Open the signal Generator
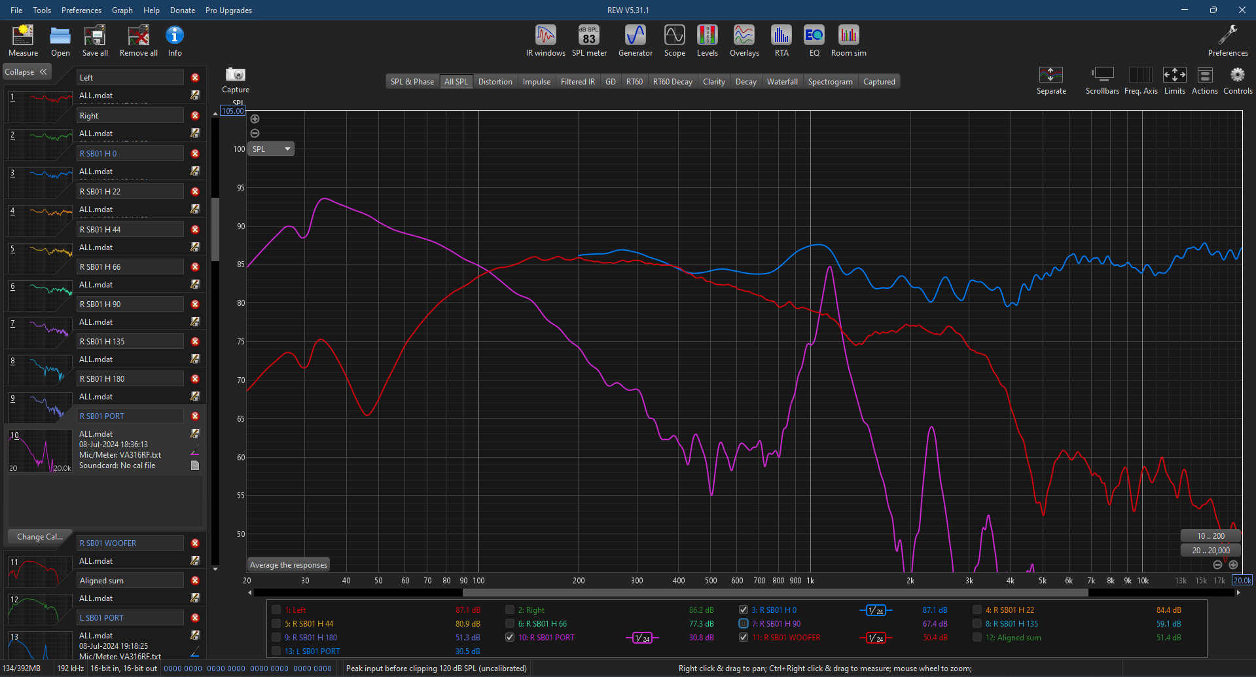This screenshot has height=677, width=1256. 636,41
